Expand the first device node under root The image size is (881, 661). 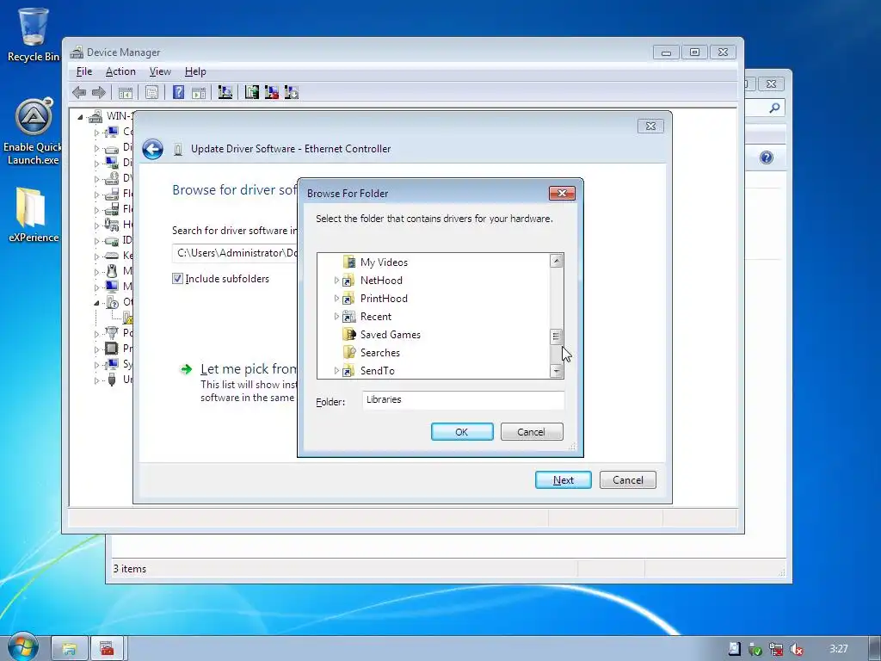point(96,133)
